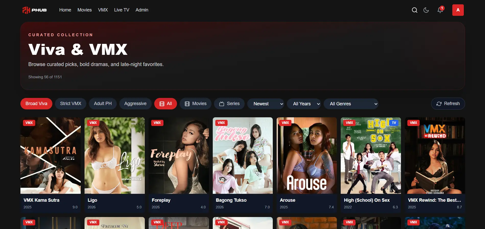Click the 'VMX Kama Sutra' title text
The width and height of the screenshot is (485, 229).
(41, 200)
